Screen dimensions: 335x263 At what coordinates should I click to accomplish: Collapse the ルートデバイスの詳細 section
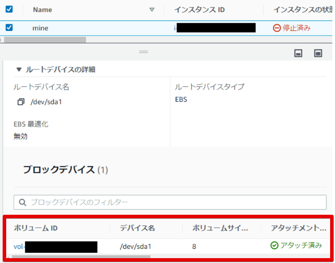(x=19, y=70)
